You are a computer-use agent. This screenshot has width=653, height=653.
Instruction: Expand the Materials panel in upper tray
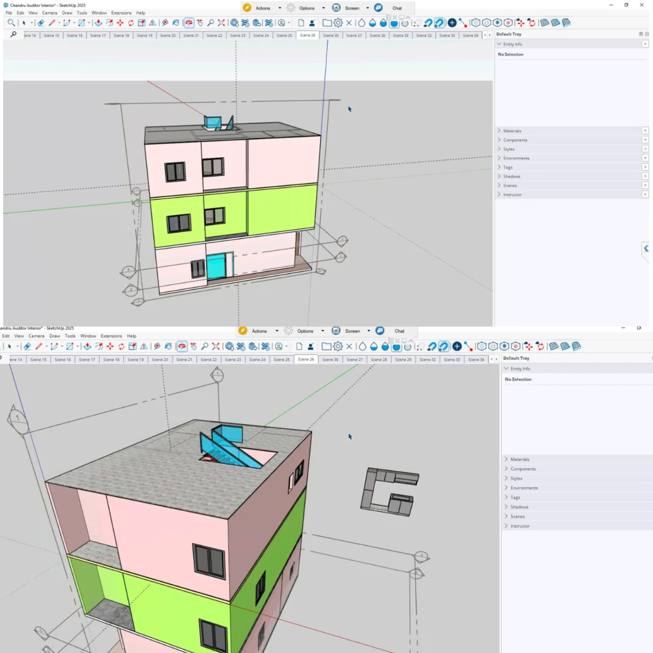(x=512, y=131)
